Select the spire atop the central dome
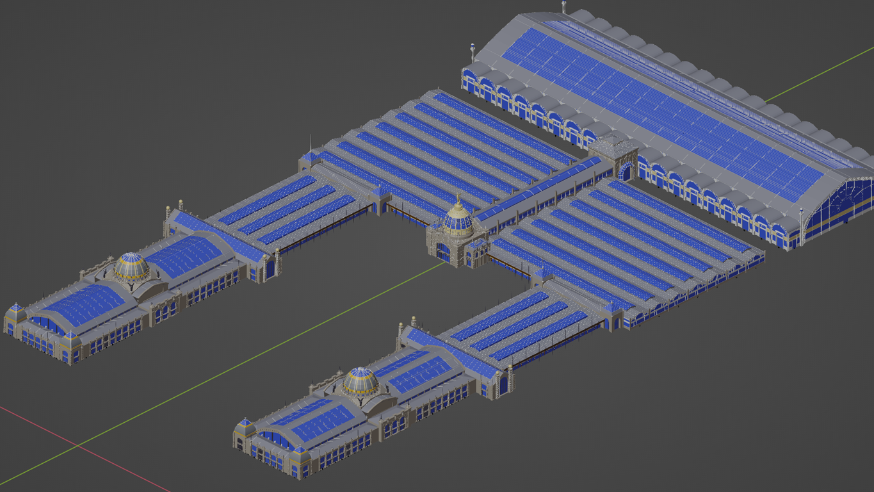The image size is (874, 492). (x=458, y=201)
